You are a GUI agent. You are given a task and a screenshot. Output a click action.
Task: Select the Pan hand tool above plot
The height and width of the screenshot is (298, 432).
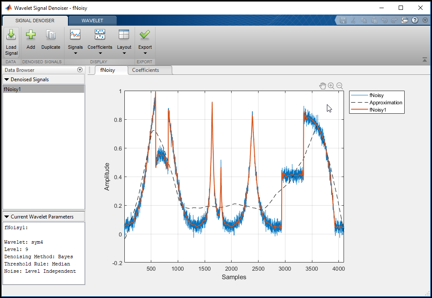pos(323,86)
